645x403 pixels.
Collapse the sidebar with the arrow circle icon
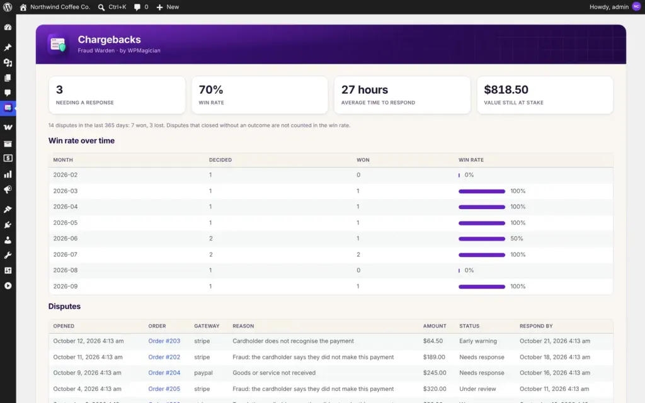coord(8,285)
